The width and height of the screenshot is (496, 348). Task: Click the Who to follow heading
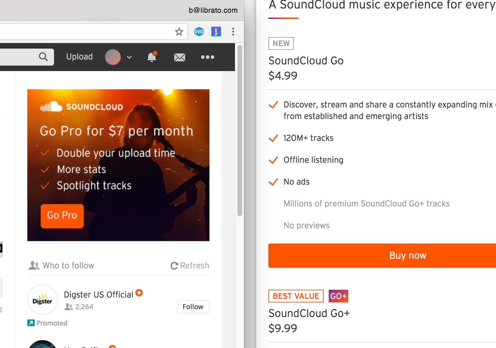[61, 265]
